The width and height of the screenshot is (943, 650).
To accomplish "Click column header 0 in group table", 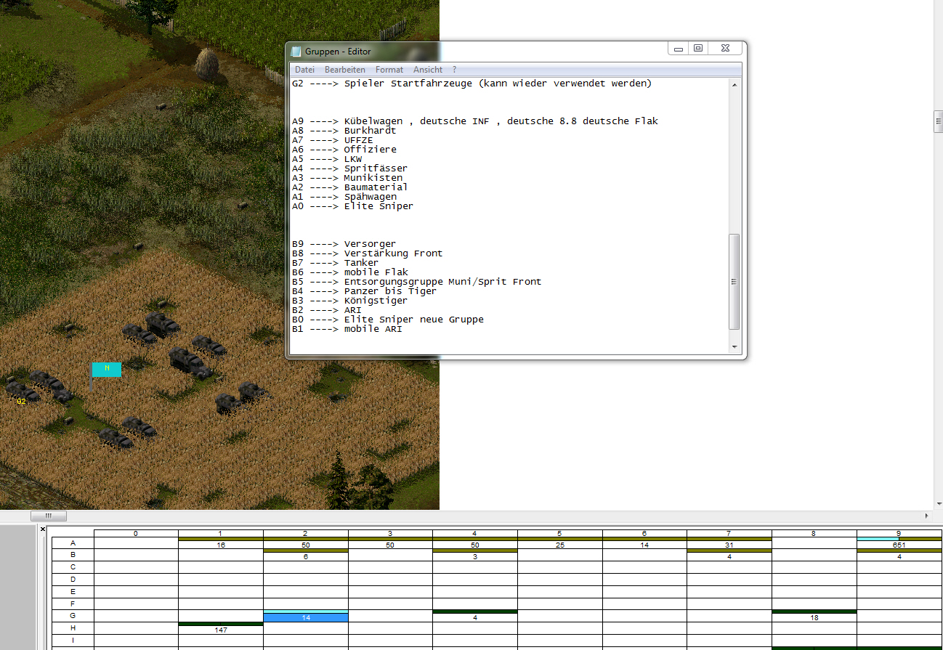I will tap(136, 533).
